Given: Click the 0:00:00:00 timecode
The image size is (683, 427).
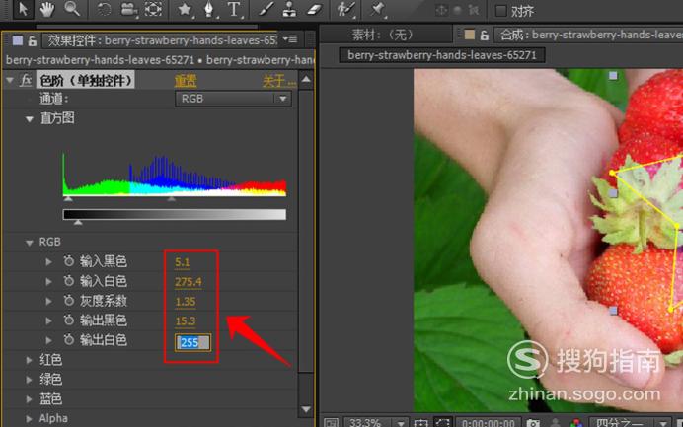Looking at the screenshot, I should click(488, 423).
